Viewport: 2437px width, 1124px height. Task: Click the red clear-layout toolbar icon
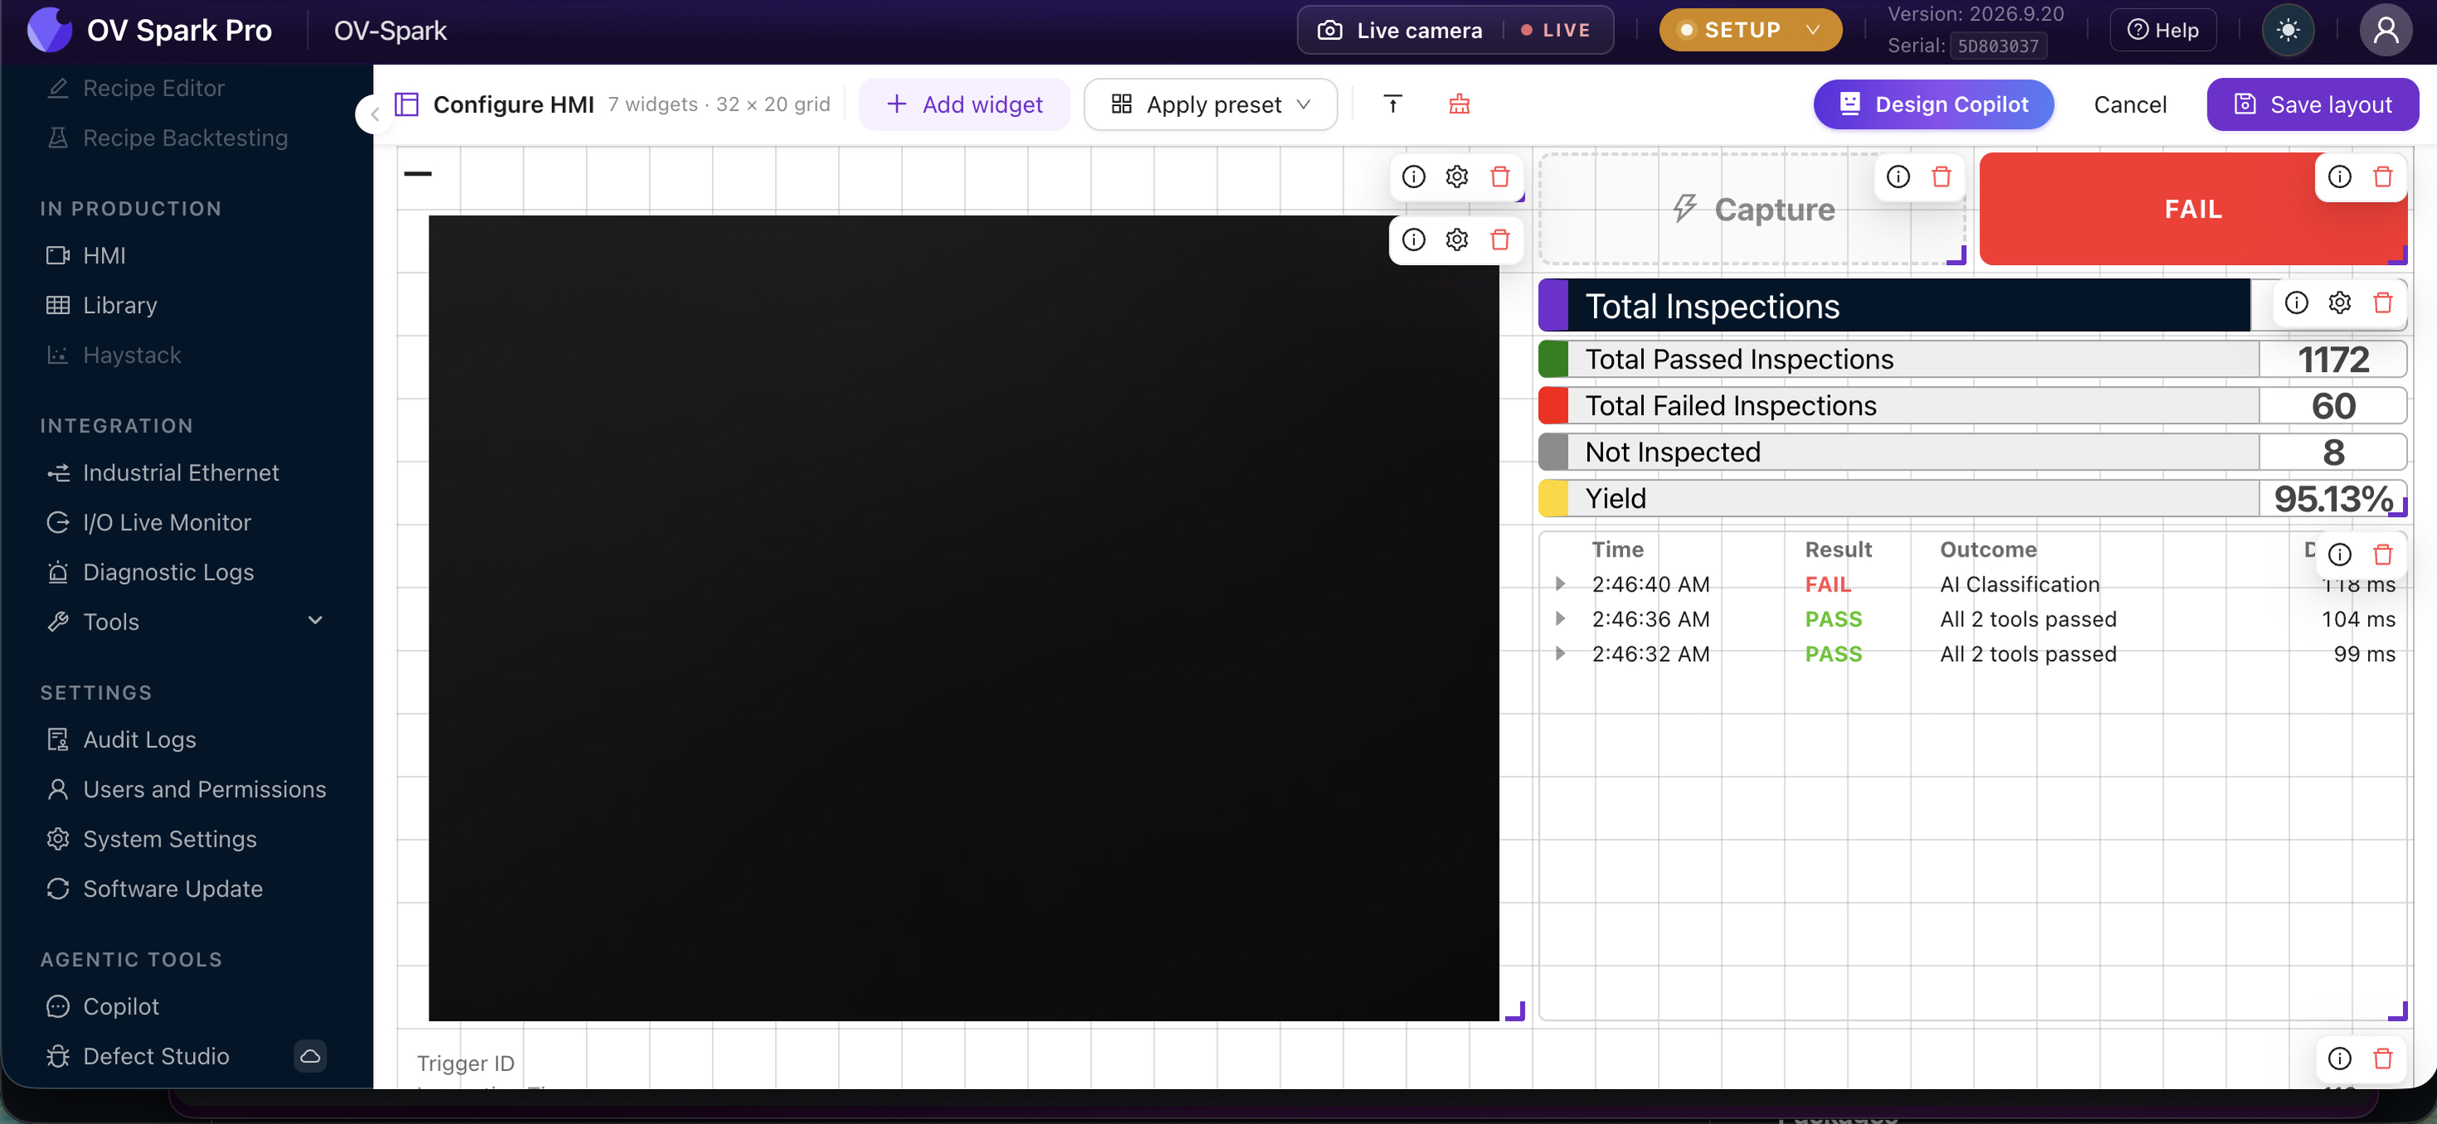coord(1459,104)
